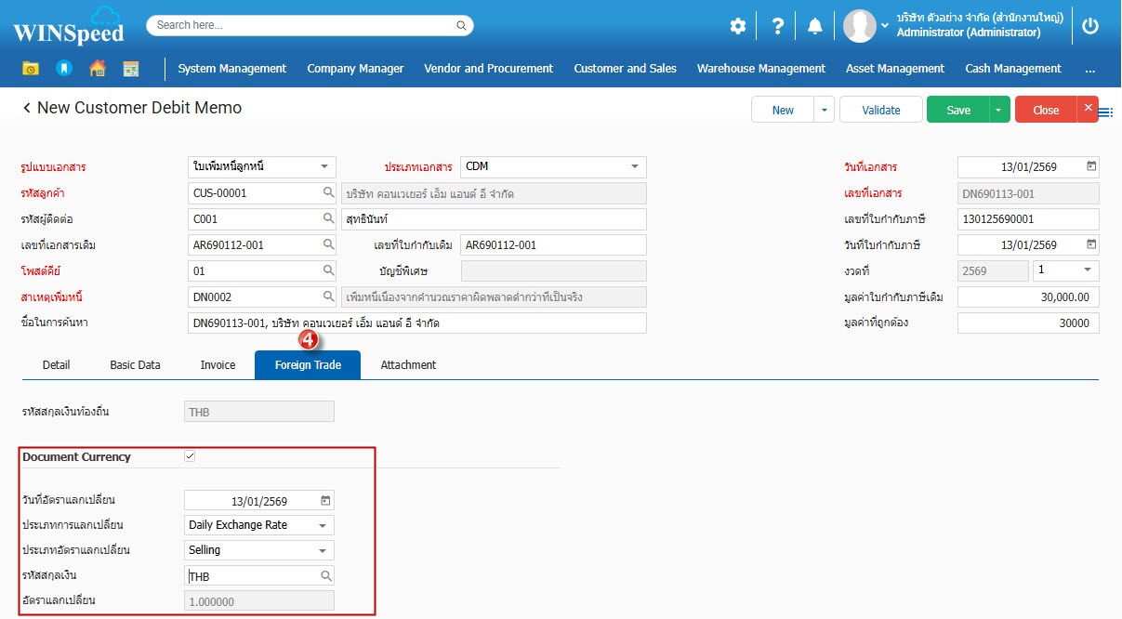Image resolution: width=1122 pixels, height=619 pixels.
Task: Expand the CDM document type dropdown
Action: coord(635,167)
